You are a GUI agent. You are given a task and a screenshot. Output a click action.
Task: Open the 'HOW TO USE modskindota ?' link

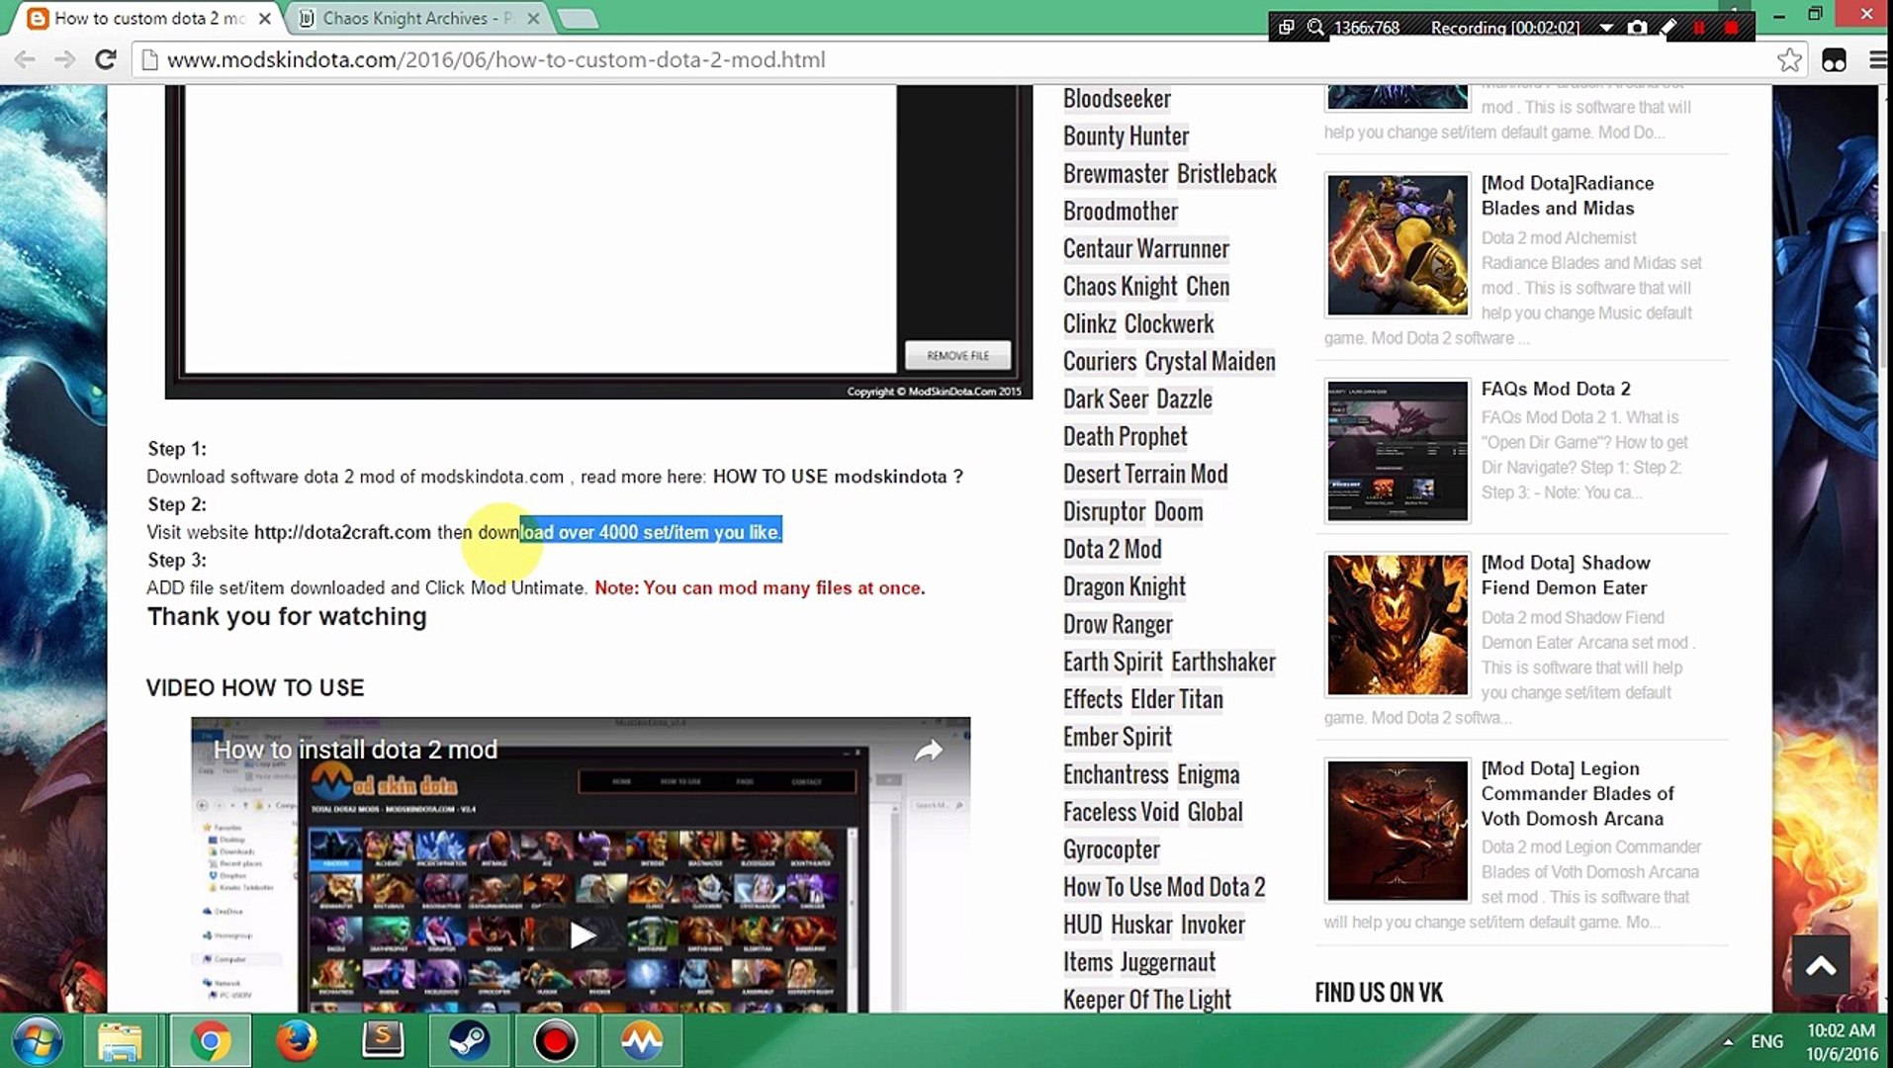pos(838,477)
